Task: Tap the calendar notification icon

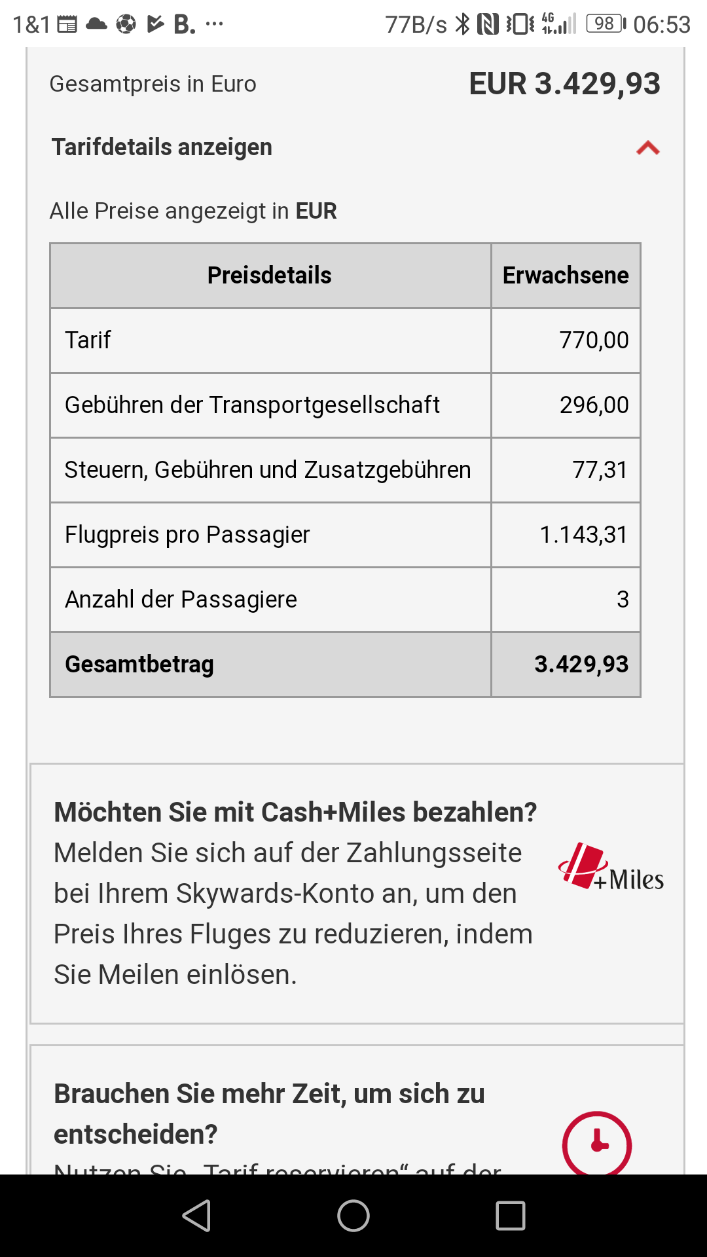Action: coord(67,24)
